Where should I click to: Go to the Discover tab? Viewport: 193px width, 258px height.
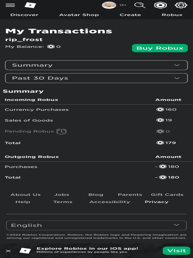pos(24,15)
